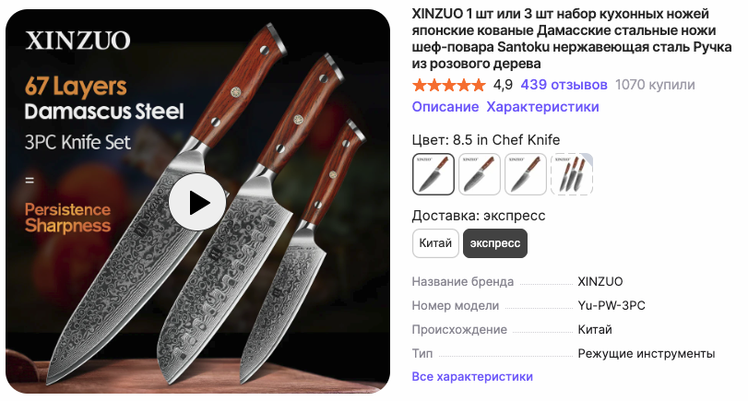Choose the Santoku knife variant thumbnail
748x401 pixels.
480,174
